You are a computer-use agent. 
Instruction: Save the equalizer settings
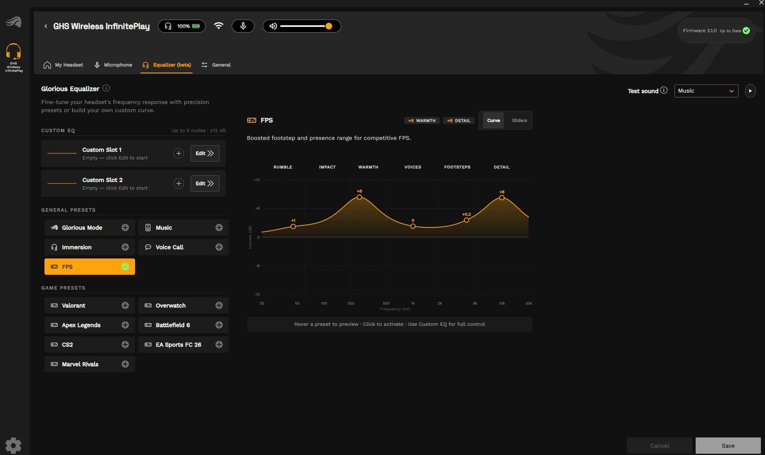(728, 446)
